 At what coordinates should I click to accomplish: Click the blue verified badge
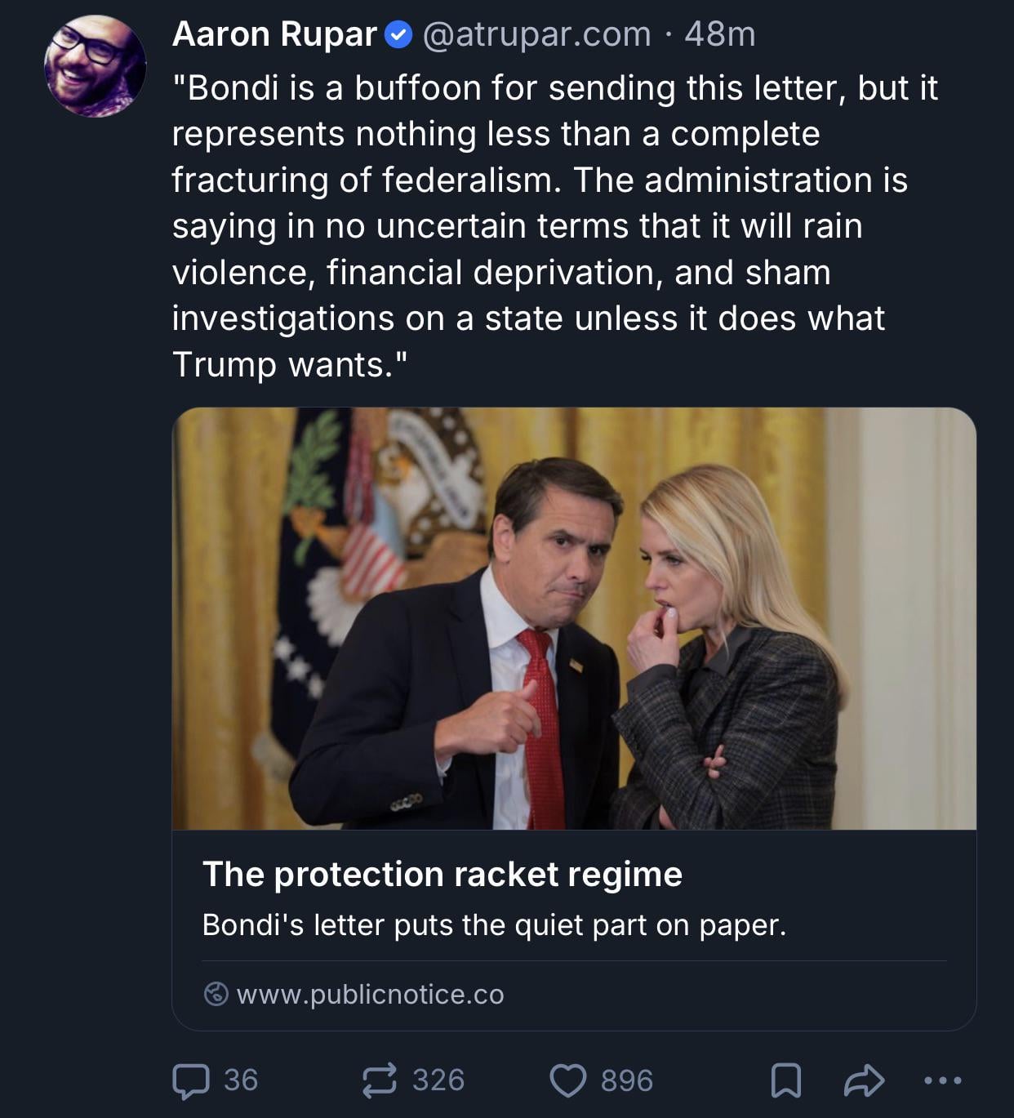point(398,35)
